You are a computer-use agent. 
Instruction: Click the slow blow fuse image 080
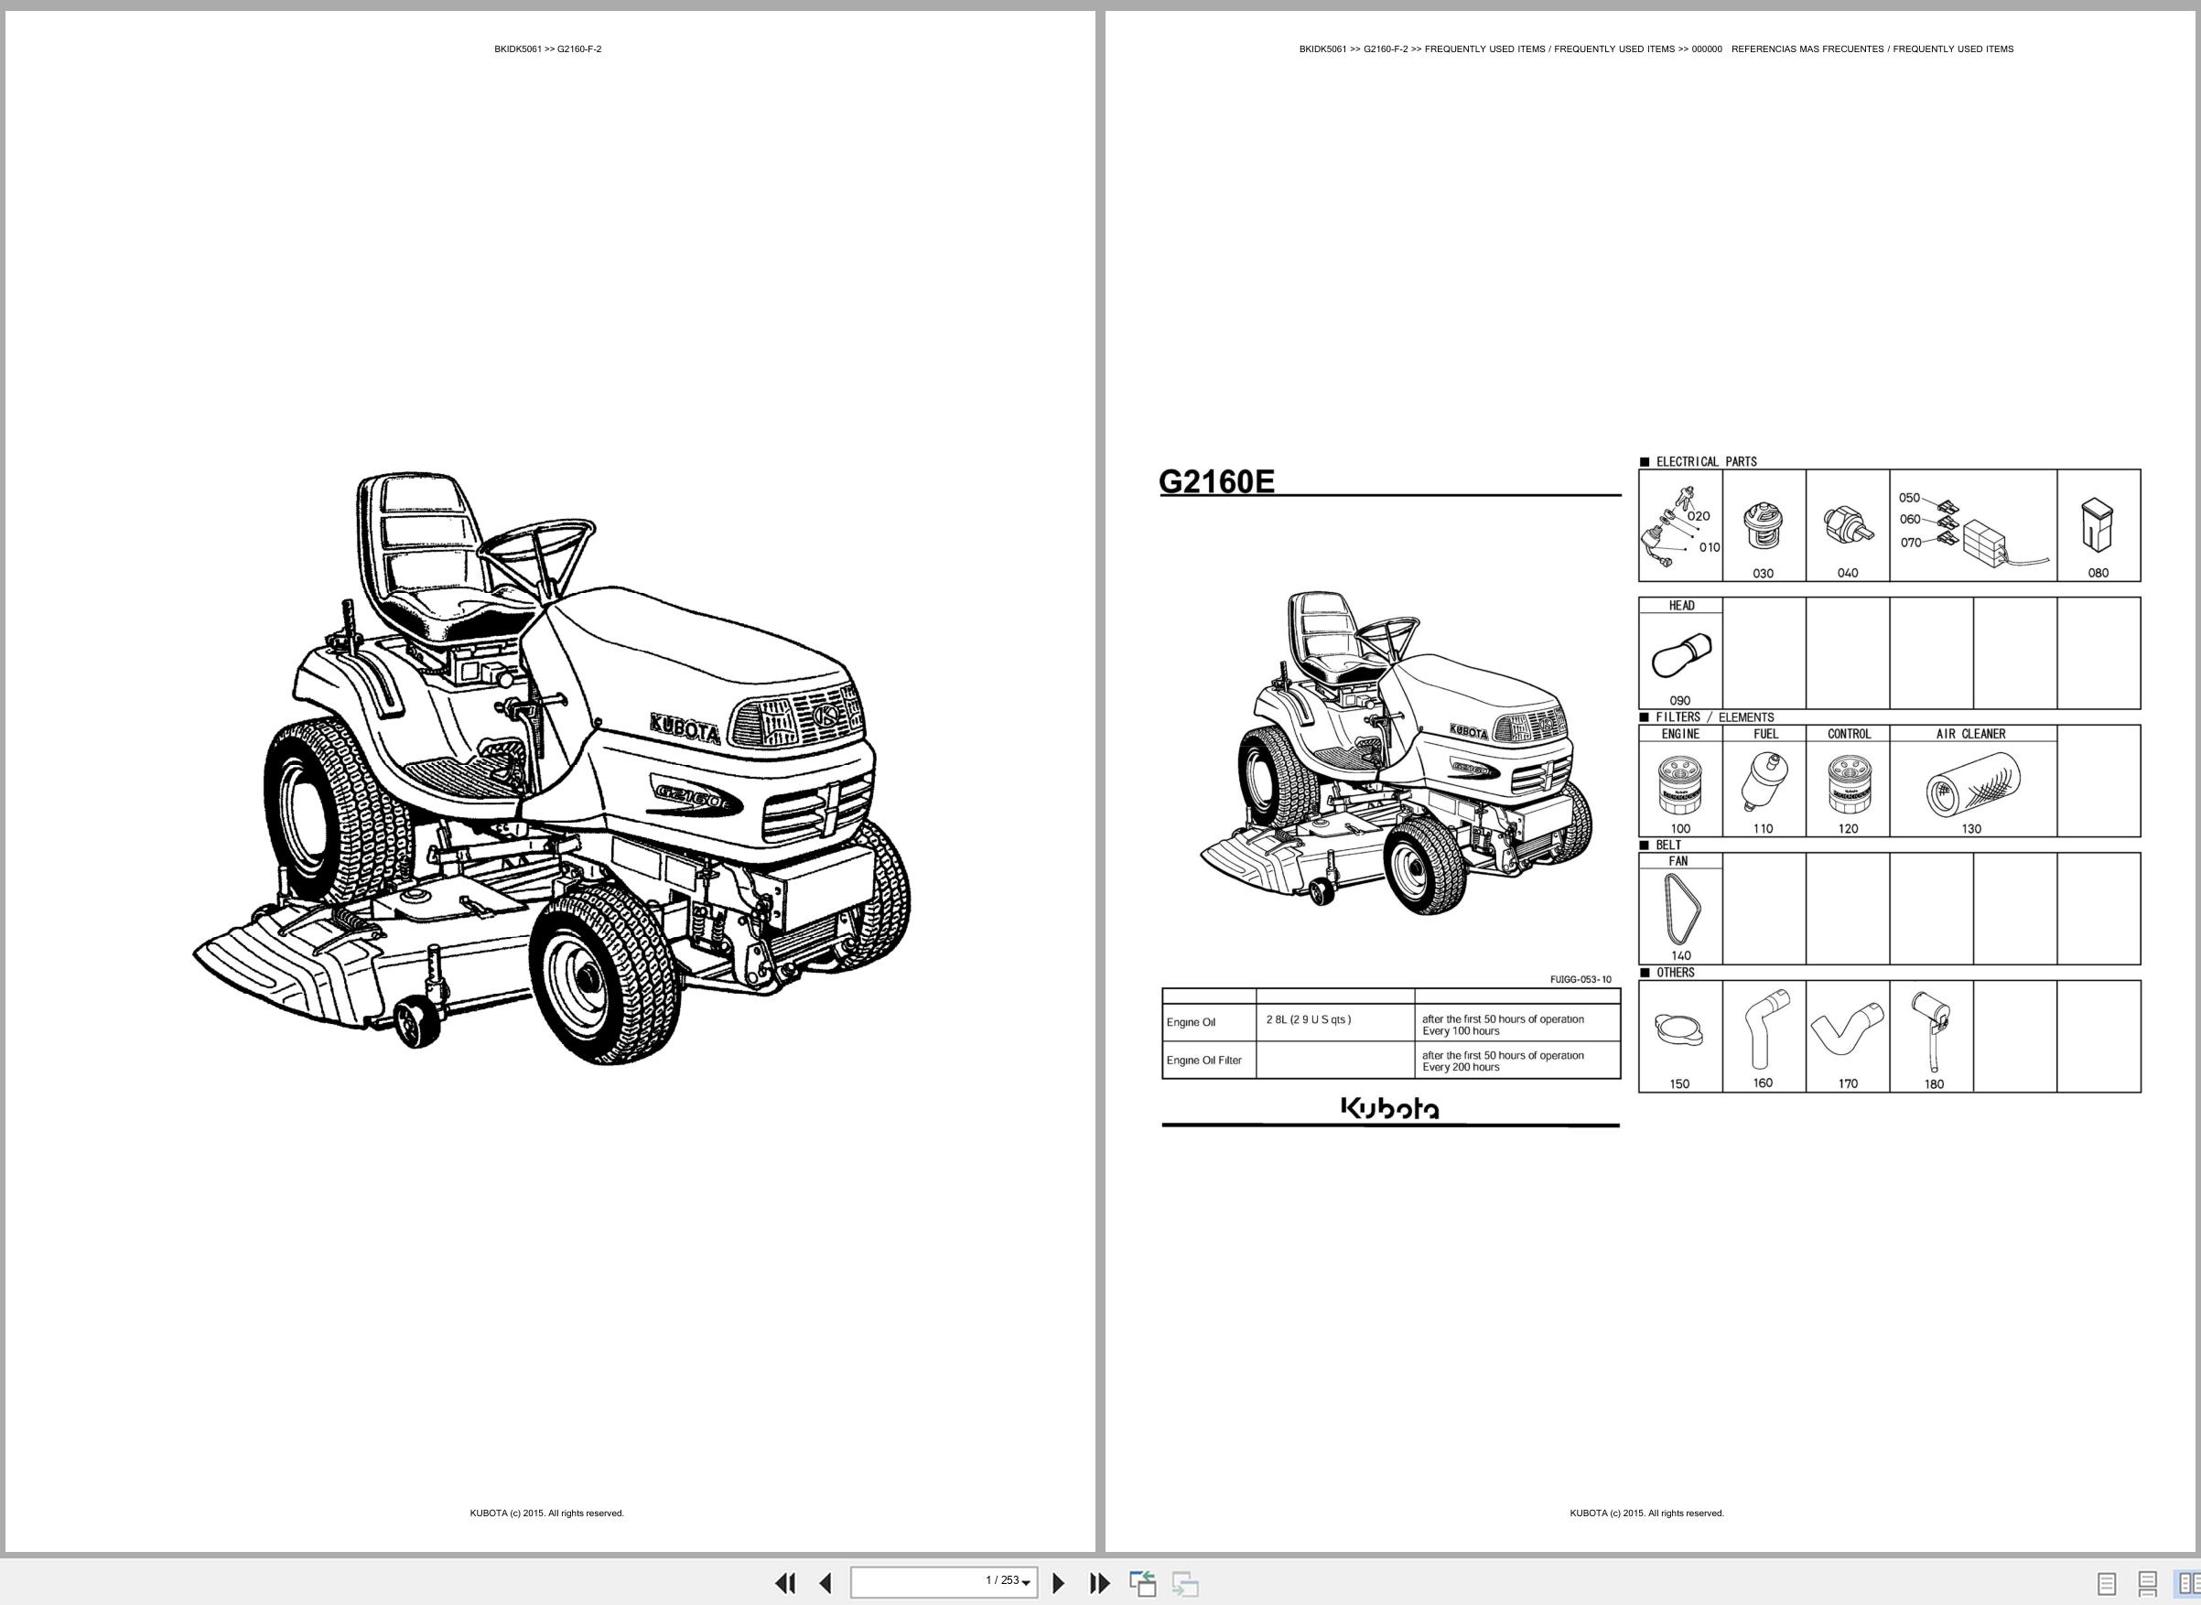pos(2098,524)
